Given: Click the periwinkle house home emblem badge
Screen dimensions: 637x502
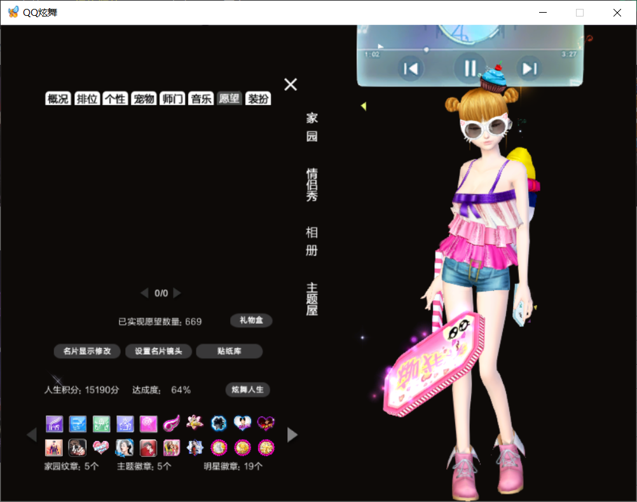Looking at the screenshot, I should pyautogui.click(x=125, y=424).
